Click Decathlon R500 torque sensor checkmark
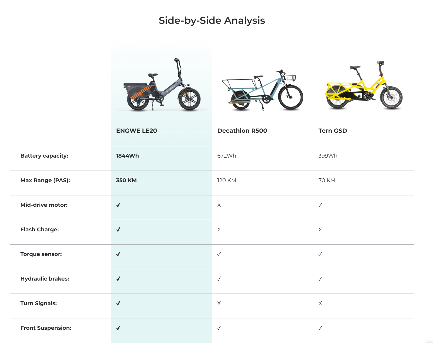This screenshot has width=433, height=343. (219, 254)
